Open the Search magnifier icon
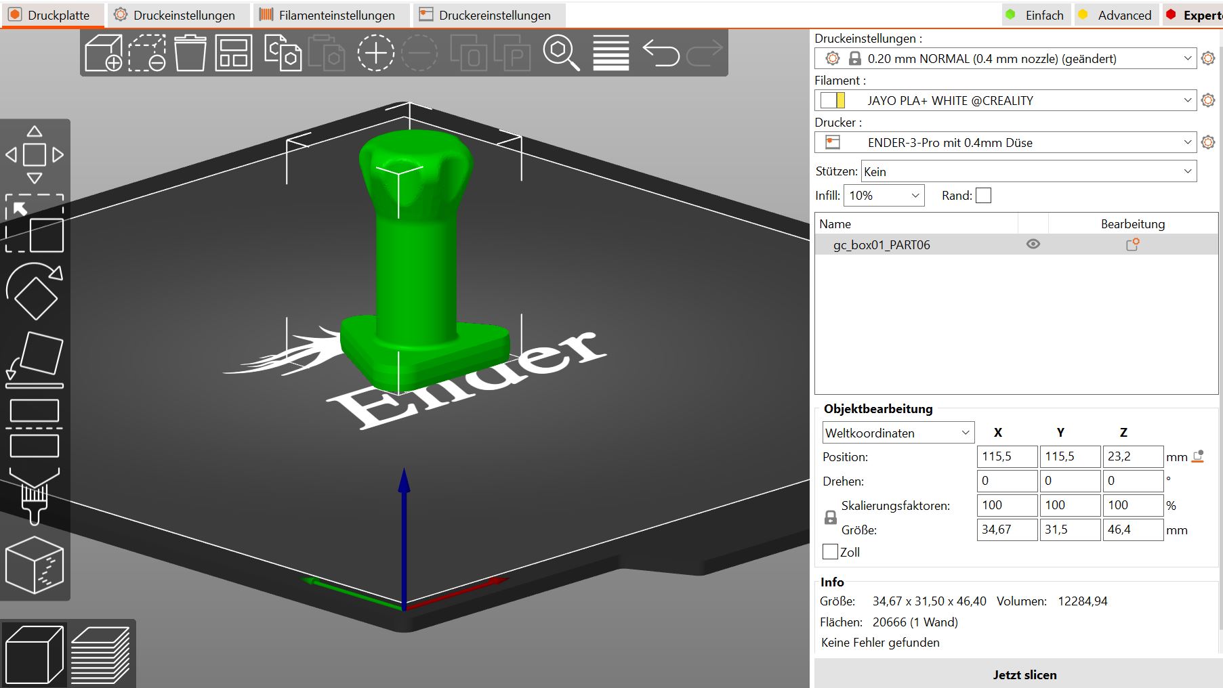Viewport: 1223px width, 688px height. tap(561, 53)
